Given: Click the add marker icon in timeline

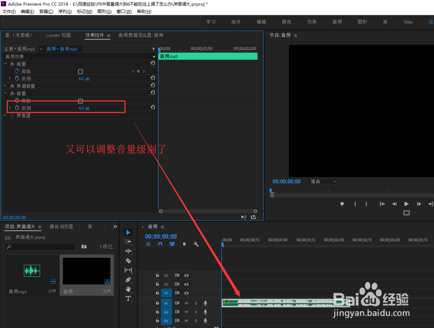Looking at the screenshot, I should [x=184, y=244].
